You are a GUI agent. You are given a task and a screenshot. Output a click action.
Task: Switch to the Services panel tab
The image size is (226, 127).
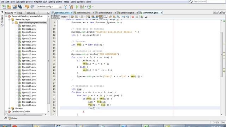pyautogui.click(x=31, y=13)
